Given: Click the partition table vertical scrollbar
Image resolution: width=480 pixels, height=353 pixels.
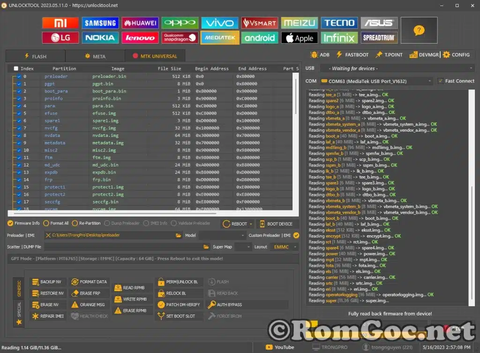Looking at the screenshot, I should pos(296,96).
